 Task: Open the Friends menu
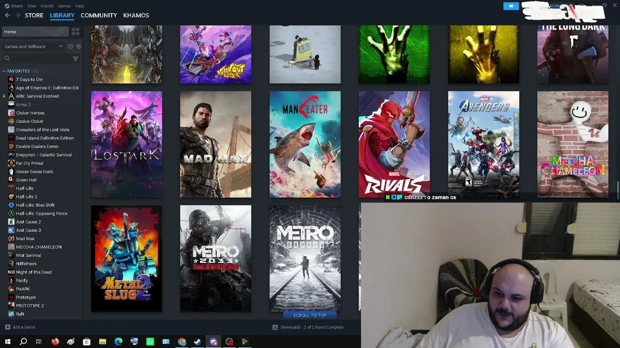pyautogui.click(x=47, y=6)
